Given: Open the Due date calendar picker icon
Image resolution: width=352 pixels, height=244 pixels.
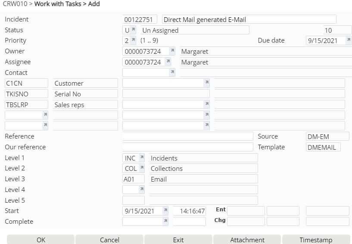Looking at the screenshot, I should pyautogui.click(x=348, y=40).
